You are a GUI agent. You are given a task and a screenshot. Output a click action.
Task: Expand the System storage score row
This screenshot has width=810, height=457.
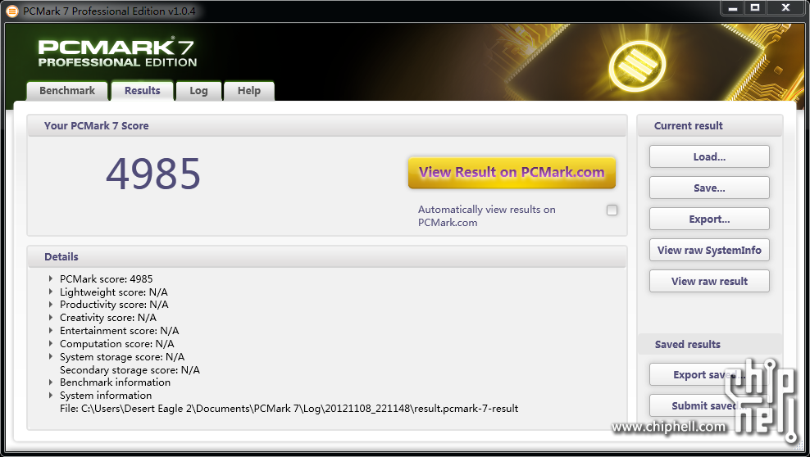51,356
